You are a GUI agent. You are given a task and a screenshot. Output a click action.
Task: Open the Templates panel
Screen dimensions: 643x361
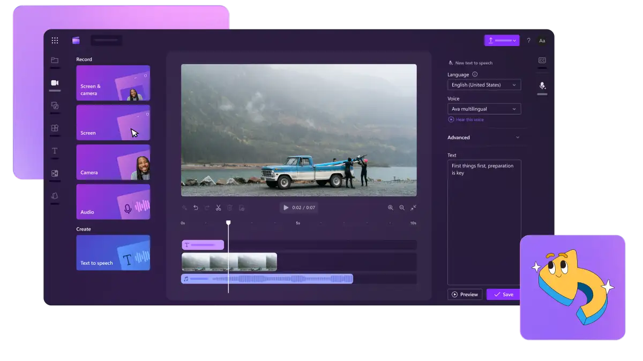pos(55,128)
